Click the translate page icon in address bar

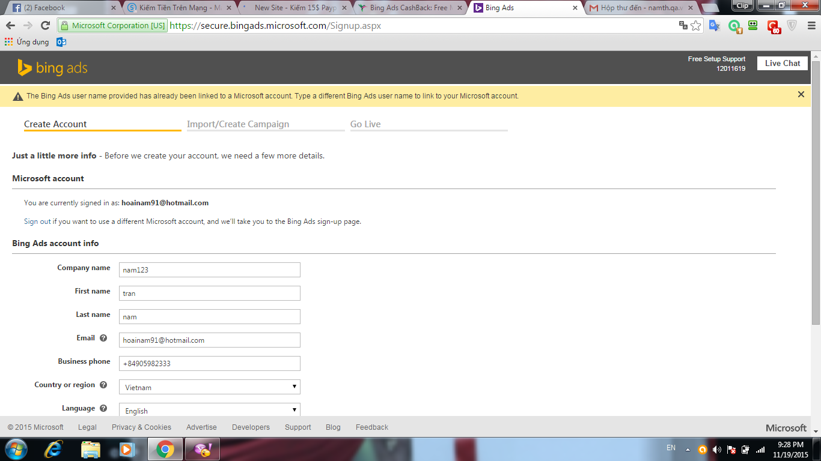pos(683,26)
